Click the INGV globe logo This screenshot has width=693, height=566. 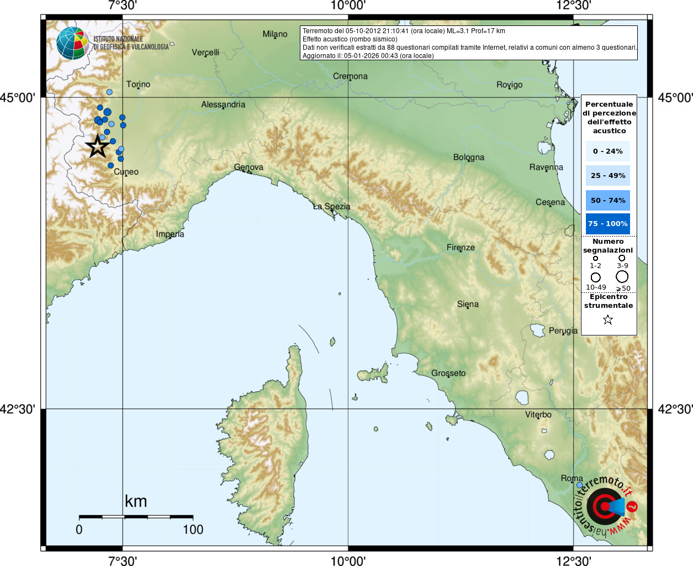click(72, 43)
